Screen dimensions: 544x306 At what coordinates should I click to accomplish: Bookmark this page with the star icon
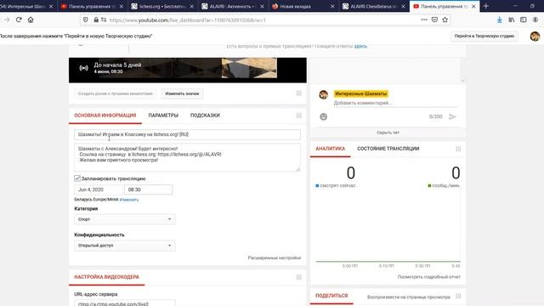[x=445, y=20]
